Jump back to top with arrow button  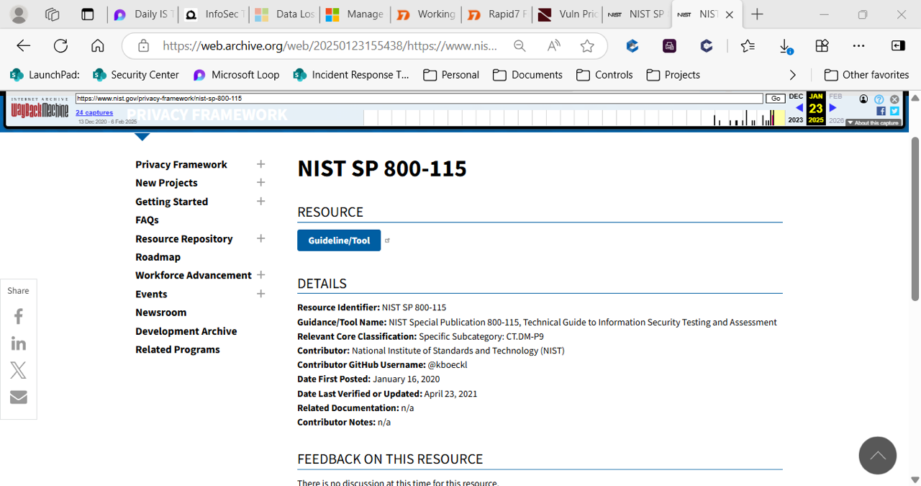coord(878,456)
